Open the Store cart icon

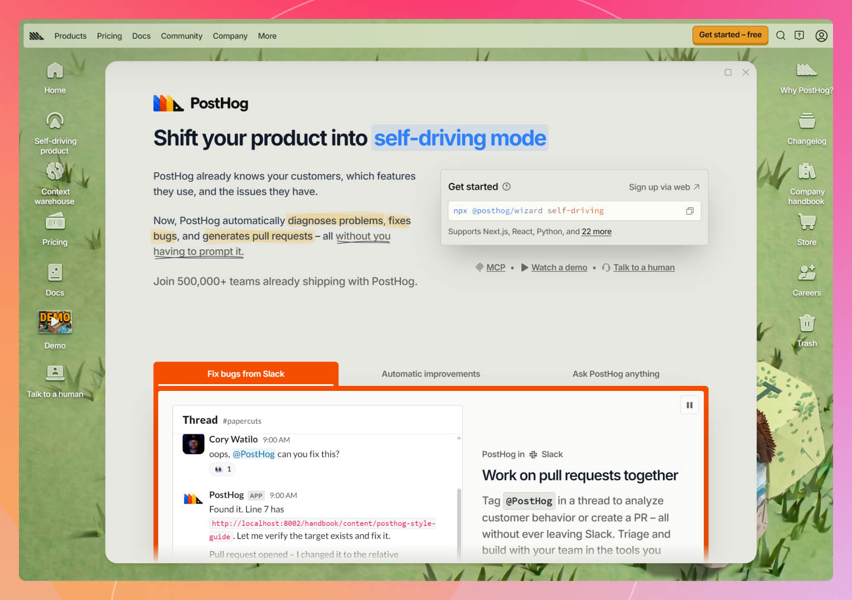(807, 222)
